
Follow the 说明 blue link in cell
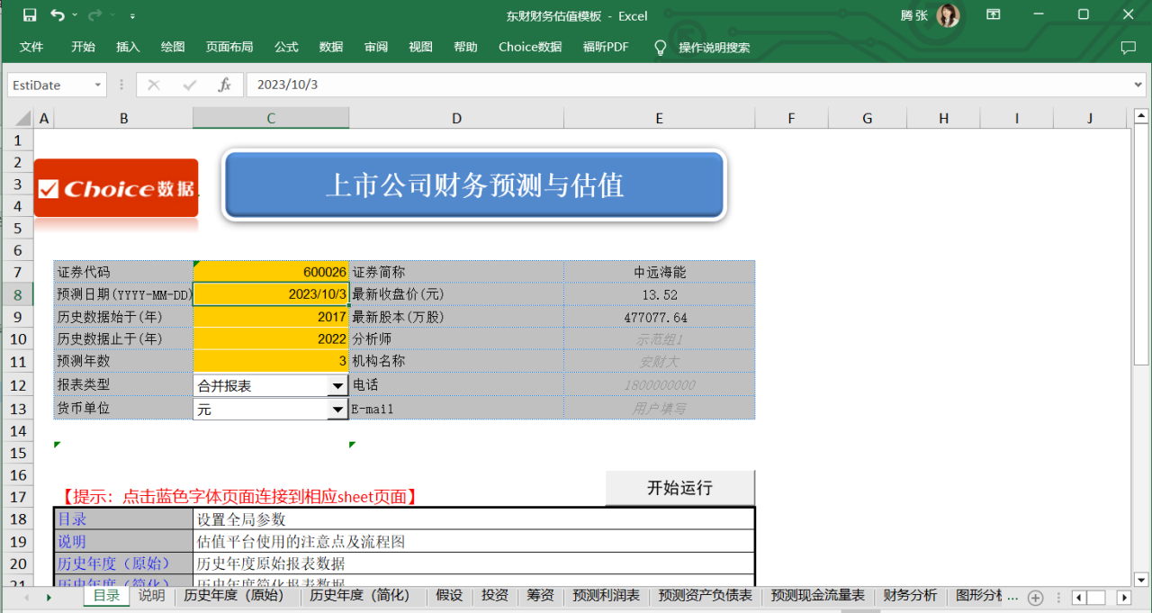coord(72,541)
